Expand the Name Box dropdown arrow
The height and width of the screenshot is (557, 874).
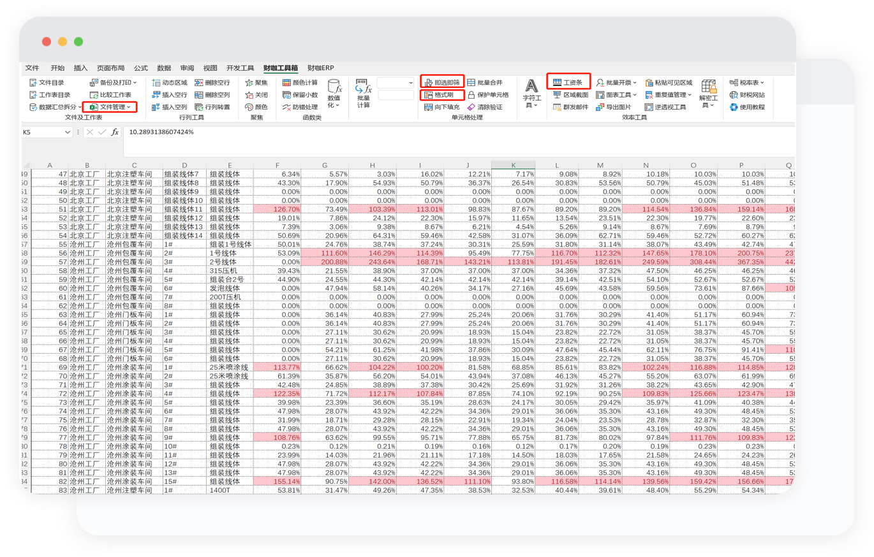click(68, 132)
